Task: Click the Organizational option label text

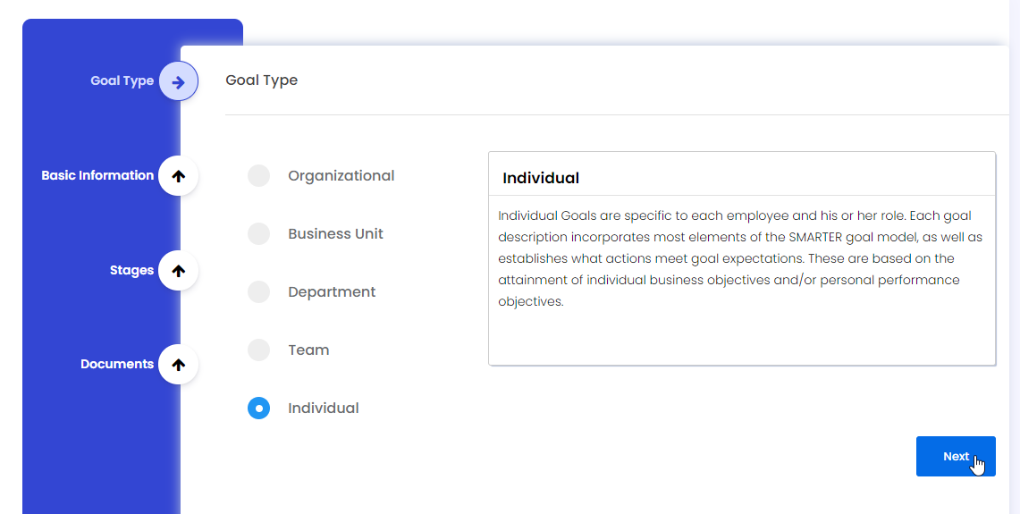Action: [x=341, y=176]
